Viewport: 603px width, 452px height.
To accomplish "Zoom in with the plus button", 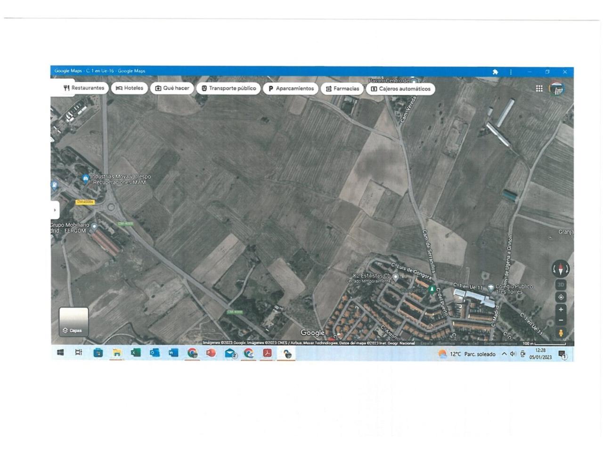I will point(561,309).
